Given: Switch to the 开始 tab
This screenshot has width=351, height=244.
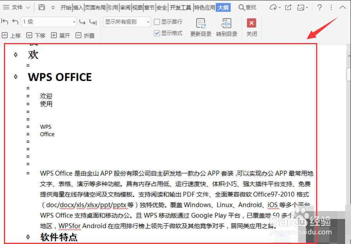Looking at the screenshot, I should pos(66,7).
